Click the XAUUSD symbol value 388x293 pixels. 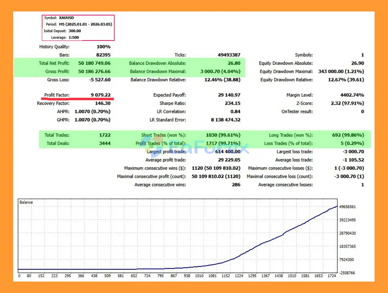[66, 18]
